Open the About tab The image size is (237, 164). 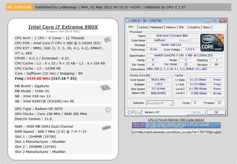tap(207, 27)
